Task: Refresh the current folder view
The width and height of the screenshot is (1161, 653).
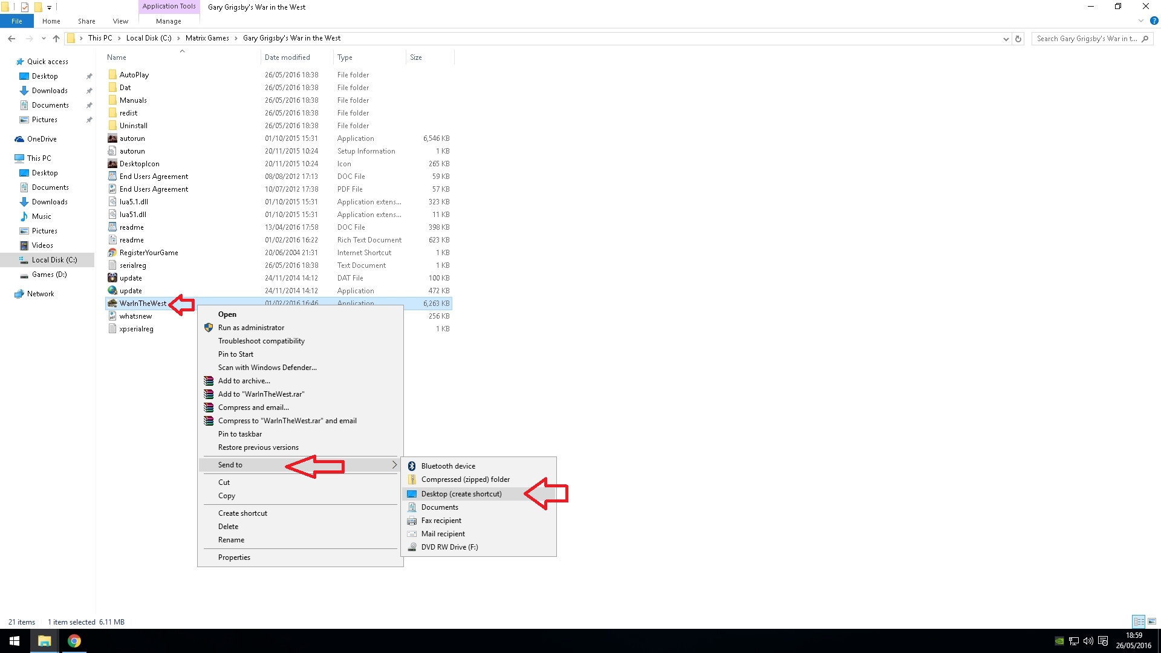Action: (1018, 39)
